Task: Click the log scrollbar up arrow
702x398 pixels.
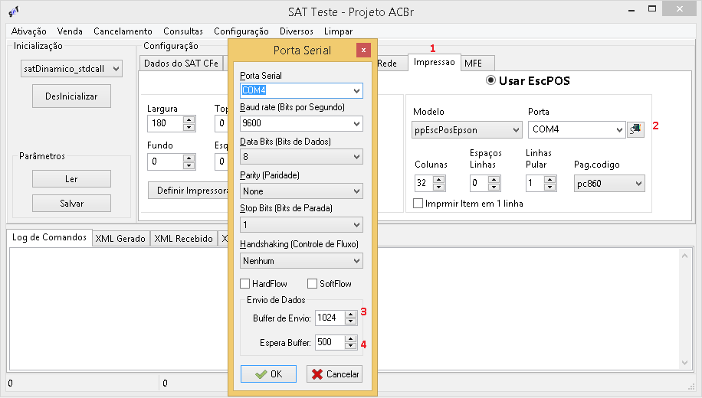Action: click(x=684, y=256)
